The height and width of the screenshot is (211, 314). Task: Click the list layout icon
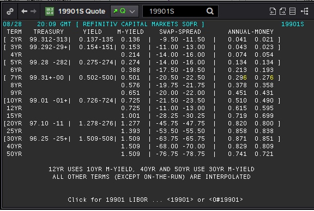292,11
